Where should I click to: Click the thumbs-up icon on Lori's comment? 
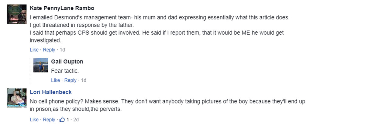coord(62,120)
